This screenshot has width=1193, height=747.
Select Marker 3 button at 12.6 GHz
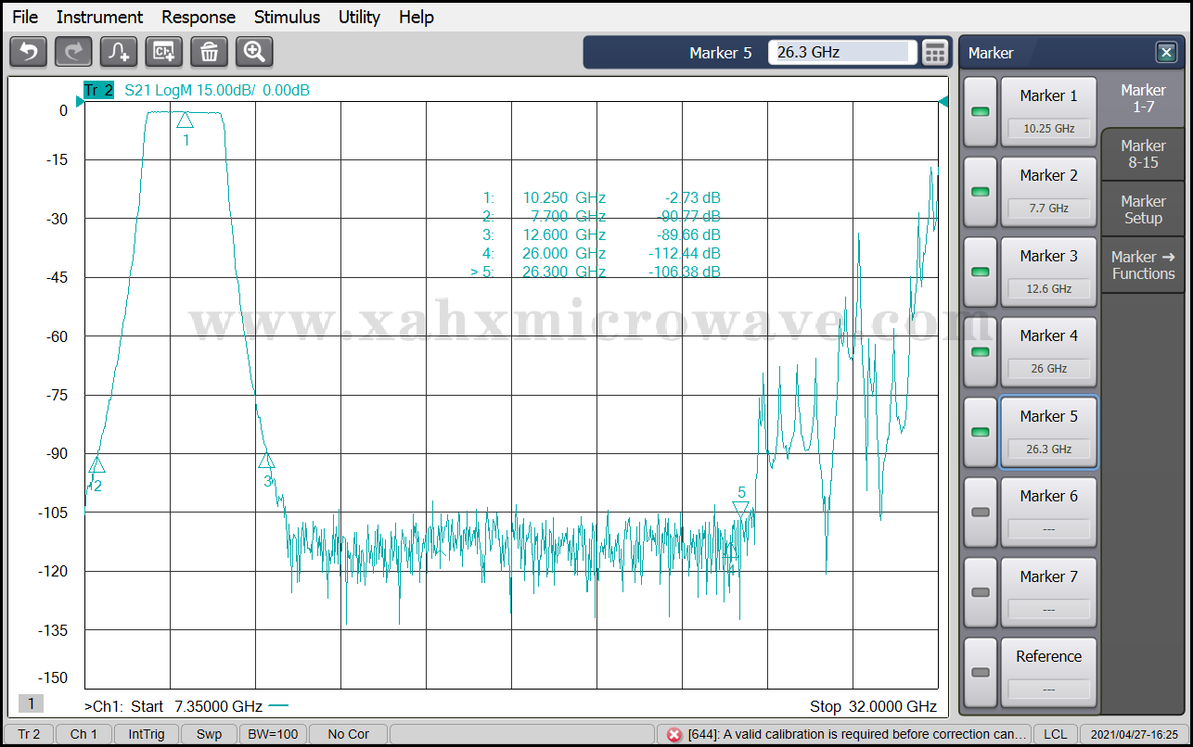coord(1048,272)
